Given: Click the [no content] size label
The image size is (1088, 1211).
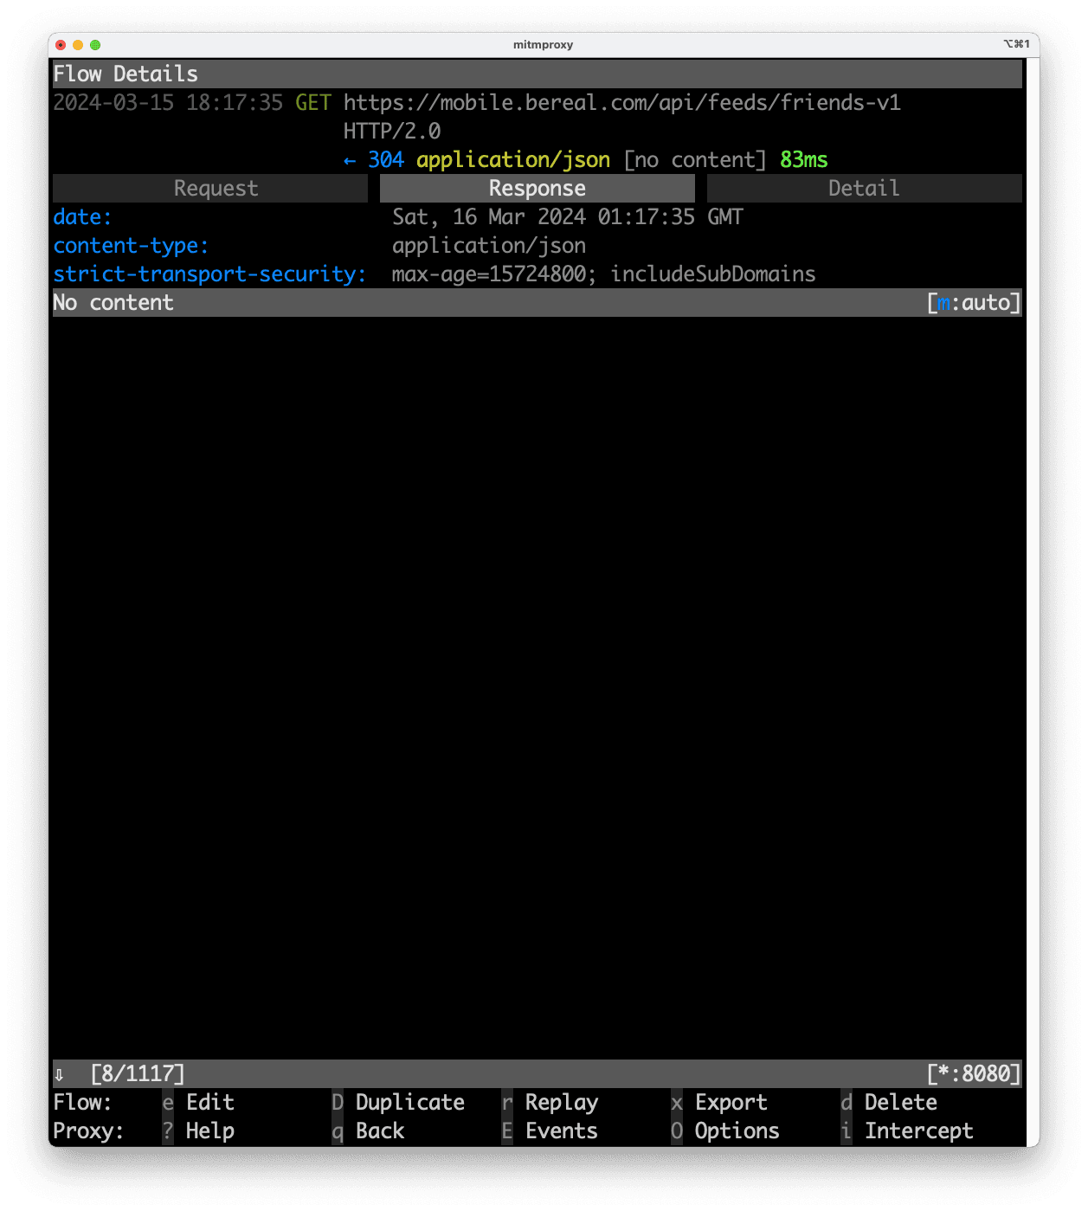Looking at the screenshot, I should (x=695, y=159).
